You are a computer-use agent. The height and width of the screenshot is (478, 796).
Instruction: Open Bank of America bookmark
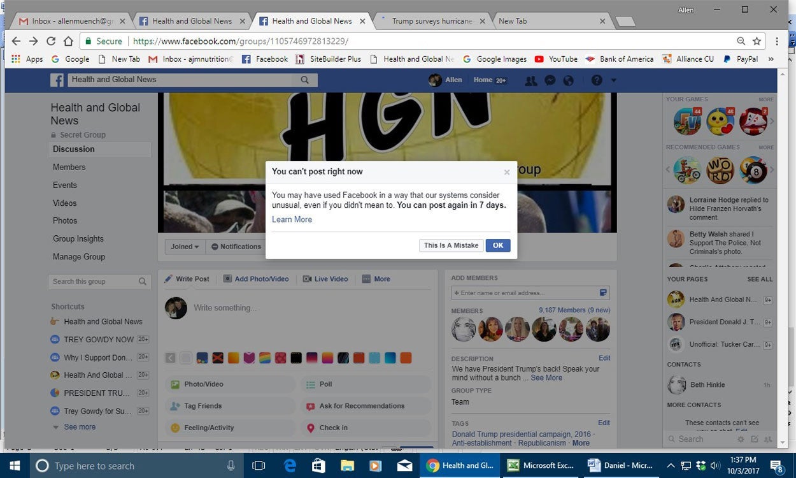click(x=620, y=59)
